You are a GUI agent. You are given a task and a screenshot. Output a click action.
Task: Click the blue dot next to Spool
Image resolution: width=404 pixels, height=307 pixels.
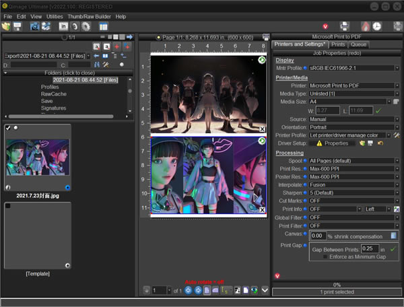tap(305, 161)
